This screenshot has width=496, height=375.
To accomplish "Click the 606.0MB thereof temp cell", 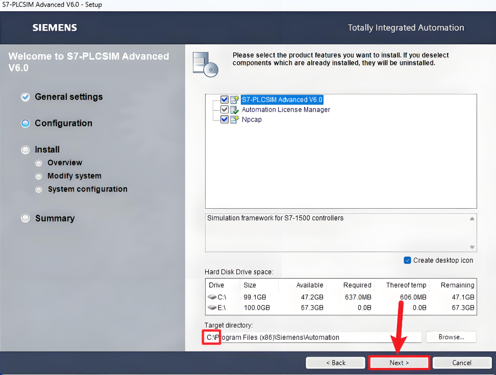I will [x=413, y=297].
